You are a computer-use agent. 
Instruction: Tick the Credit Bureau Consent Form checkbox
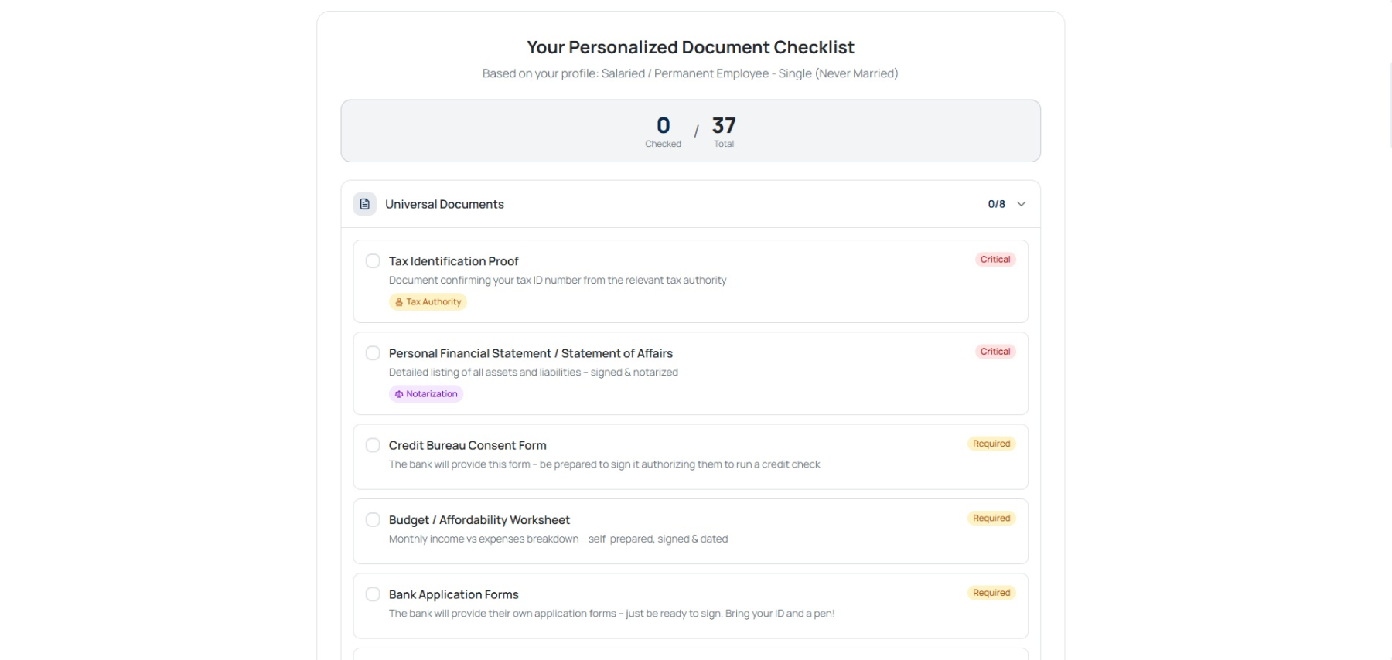(x=373, y=445)
